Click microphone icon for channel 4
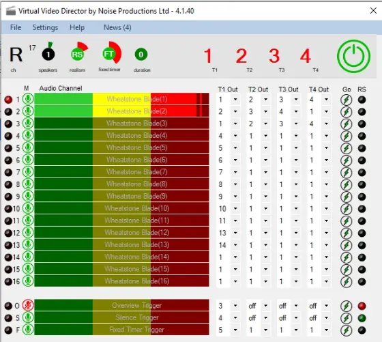 [x=28, y=135]
